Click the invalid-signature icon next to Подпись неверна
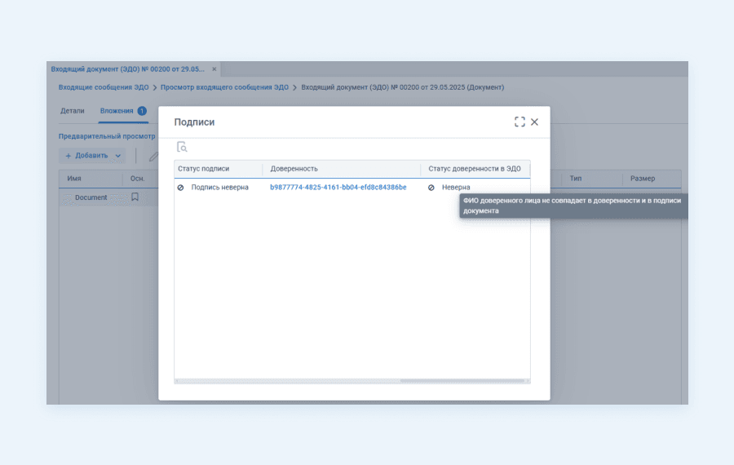This screenshot has width=734, height=465. (181, 188)
